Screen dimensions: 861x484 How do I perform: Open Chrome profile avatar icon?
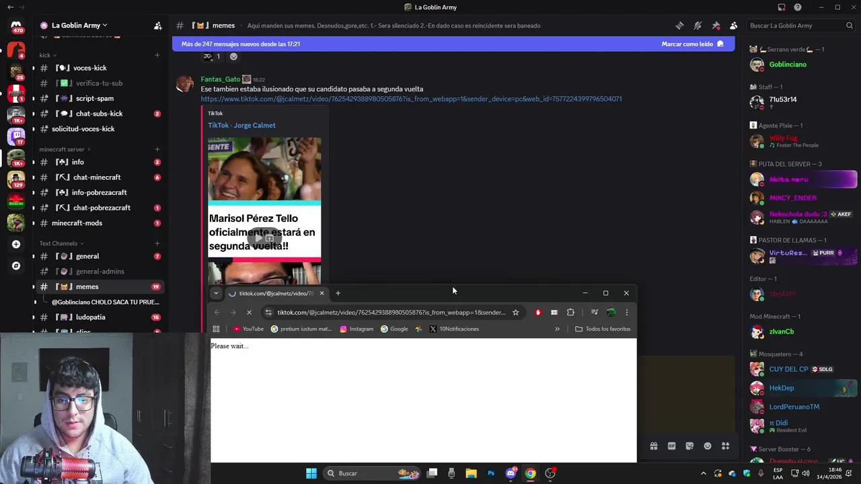(x=611, y=312)
